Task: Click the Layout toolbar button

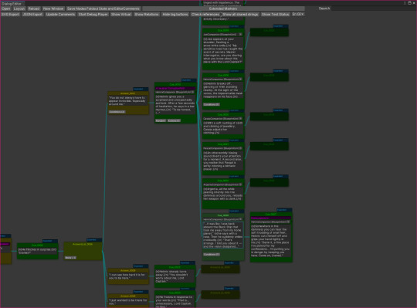Action: [x=19, y=8]
